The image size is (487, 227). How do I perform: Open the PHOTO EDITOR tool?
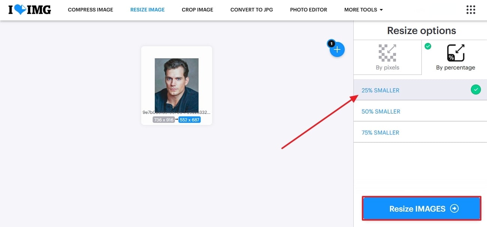(308, 10)
